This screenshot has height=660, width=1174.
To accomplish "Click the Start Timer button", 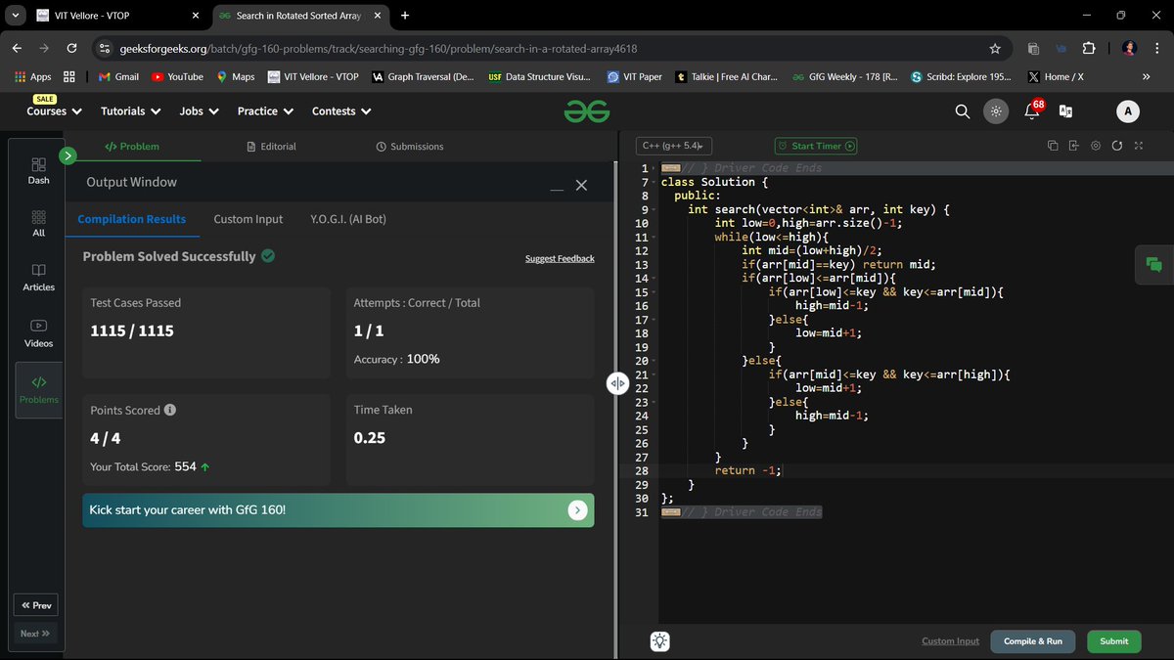I will pyautogui.click(x=816, y=146).
